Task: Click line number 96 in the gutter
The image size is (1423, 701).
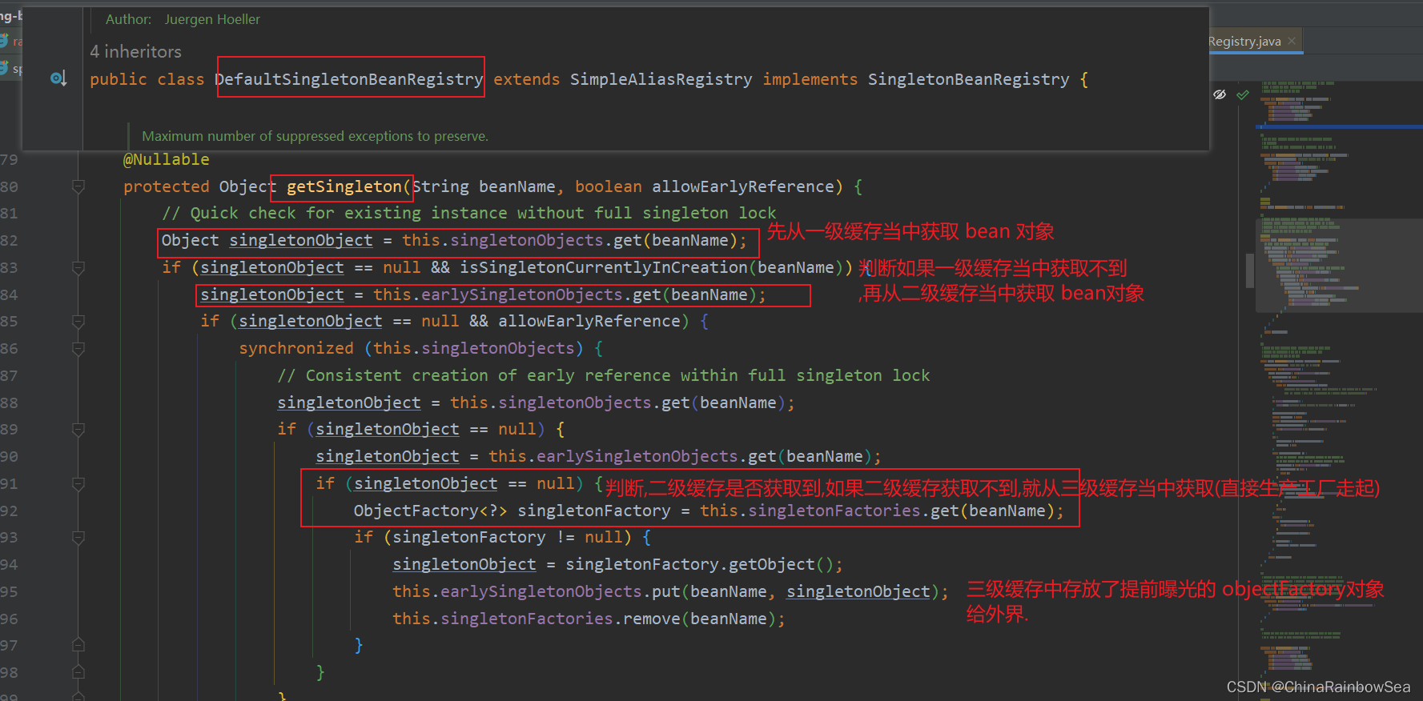Action: pos(9,619)
